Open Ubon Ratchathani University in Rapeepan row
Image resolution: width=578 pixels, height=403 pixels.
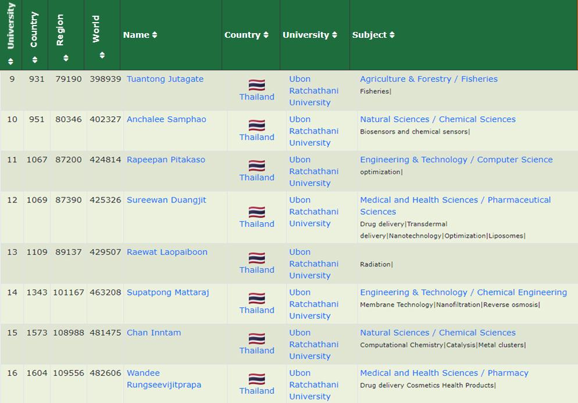[x=313, y=171]
